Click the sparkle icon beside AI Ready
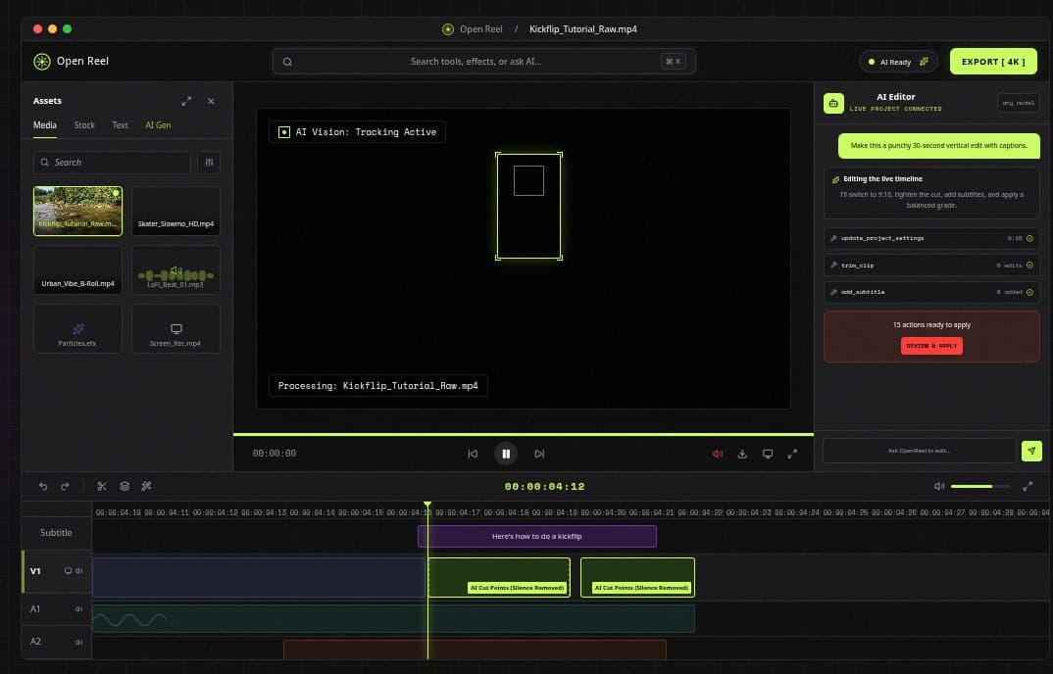 pyautogui.click(x=924, y=62)
